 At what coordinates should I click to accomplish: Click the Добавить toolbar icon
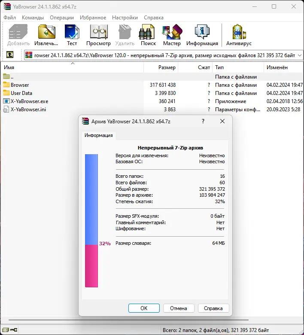(x=18, y=32)
